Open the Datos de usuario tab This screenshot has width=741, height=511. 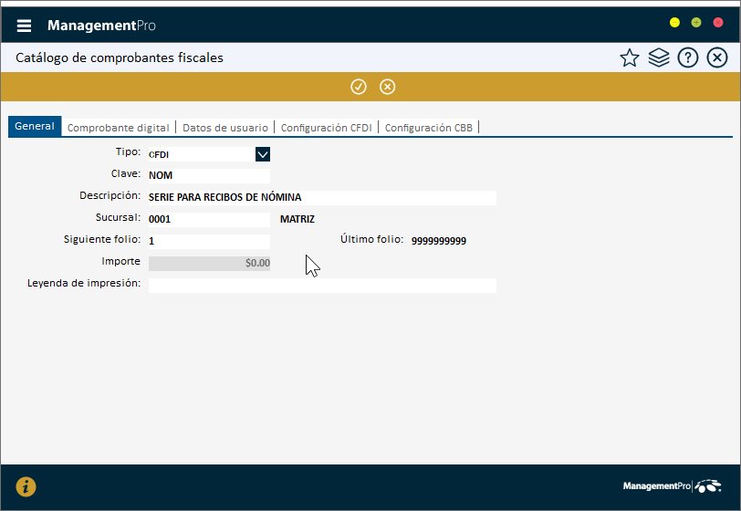pos(224,128)
